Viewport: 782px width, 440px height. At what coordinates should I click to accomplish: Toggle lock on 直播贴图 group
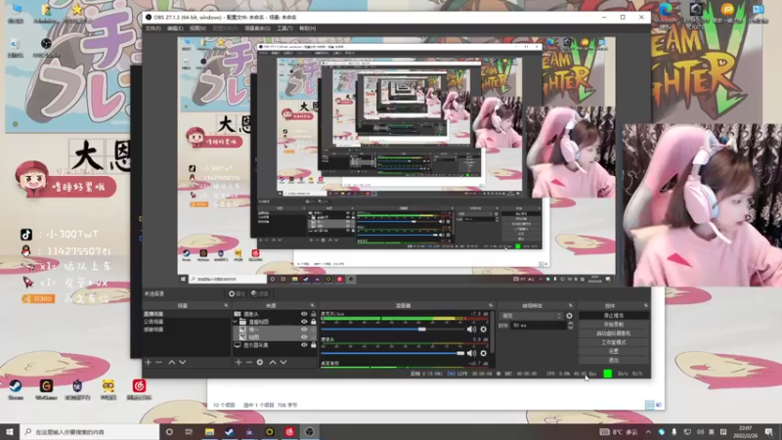313,322
